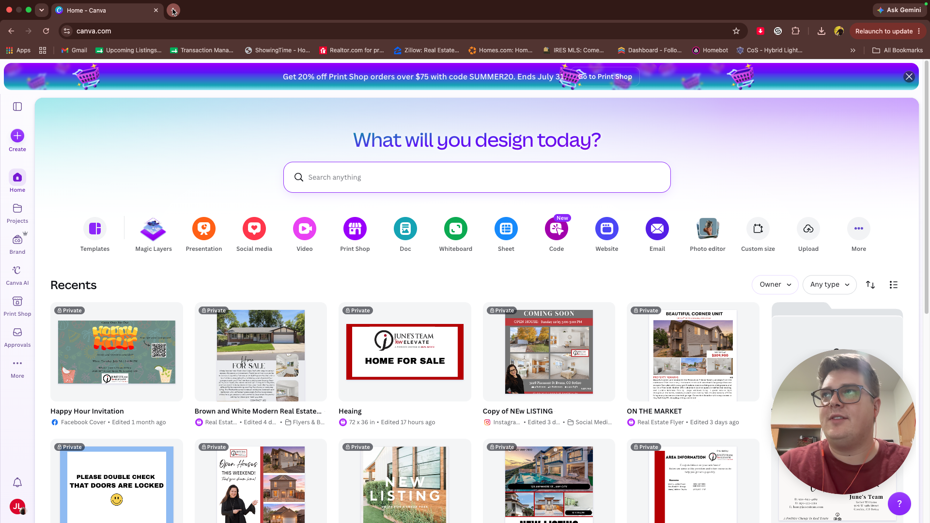Click the address bar URL

pyautogui.click(x=93, y=31)
